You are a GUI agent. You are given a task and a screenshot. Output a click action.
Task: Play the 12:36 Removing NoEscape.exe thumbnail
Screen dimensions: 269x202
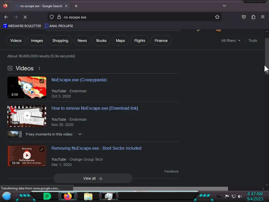click(x=27, y=156)
